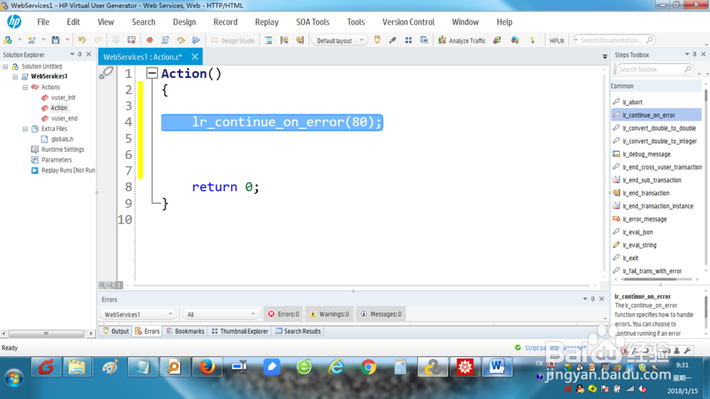Select lr_error_message in Steps Toolbox
The image size is (710, 399).
click(x=645, y=219)
